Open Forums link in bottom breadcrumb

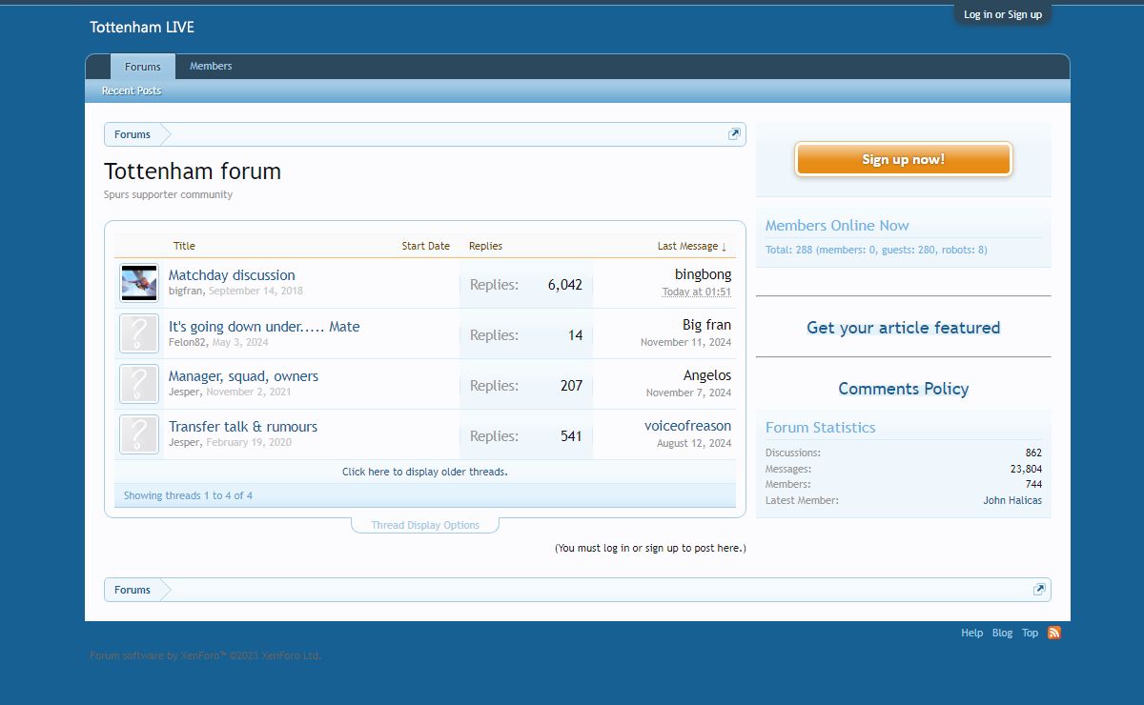click(x=133, y=590)
